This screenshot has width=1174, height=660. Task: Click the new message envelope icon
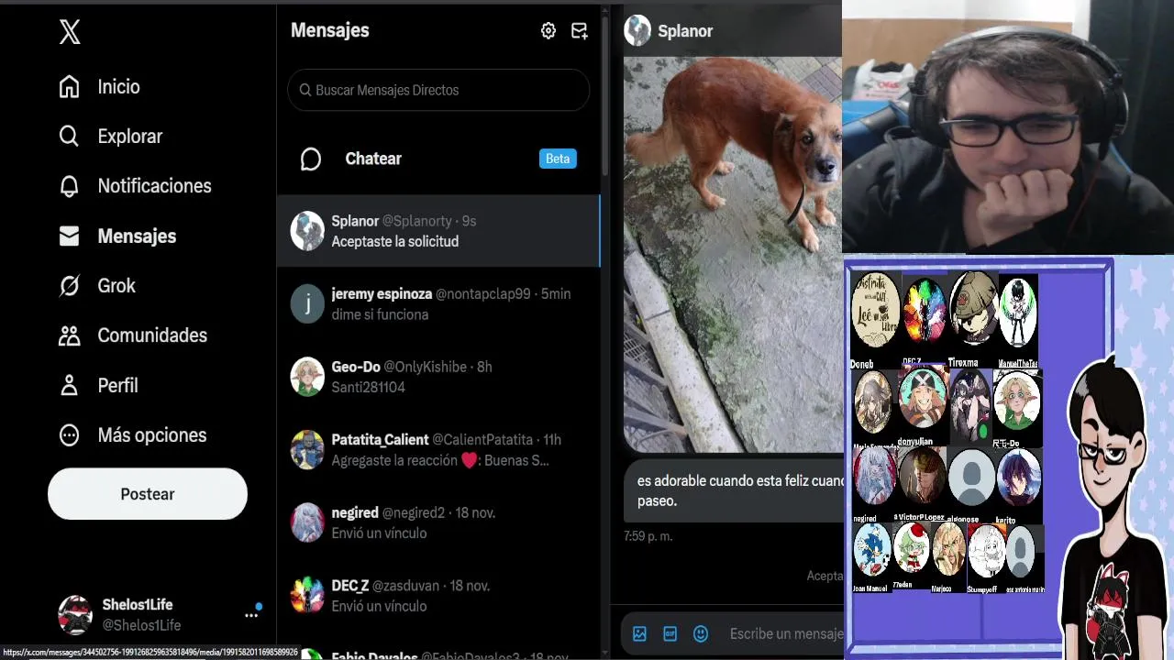click(x=580, y=31)
